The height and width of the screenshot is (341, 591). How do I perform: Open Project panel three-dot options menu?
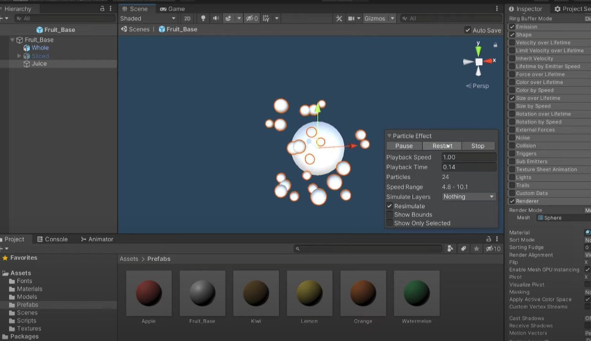tap(497, 239)
